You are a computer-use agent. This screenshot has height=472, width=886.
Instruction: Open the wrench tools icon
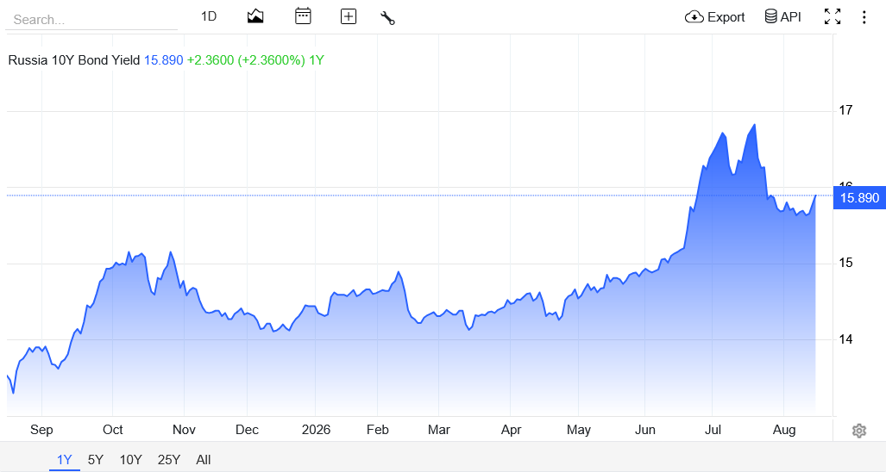click(387, 17)
